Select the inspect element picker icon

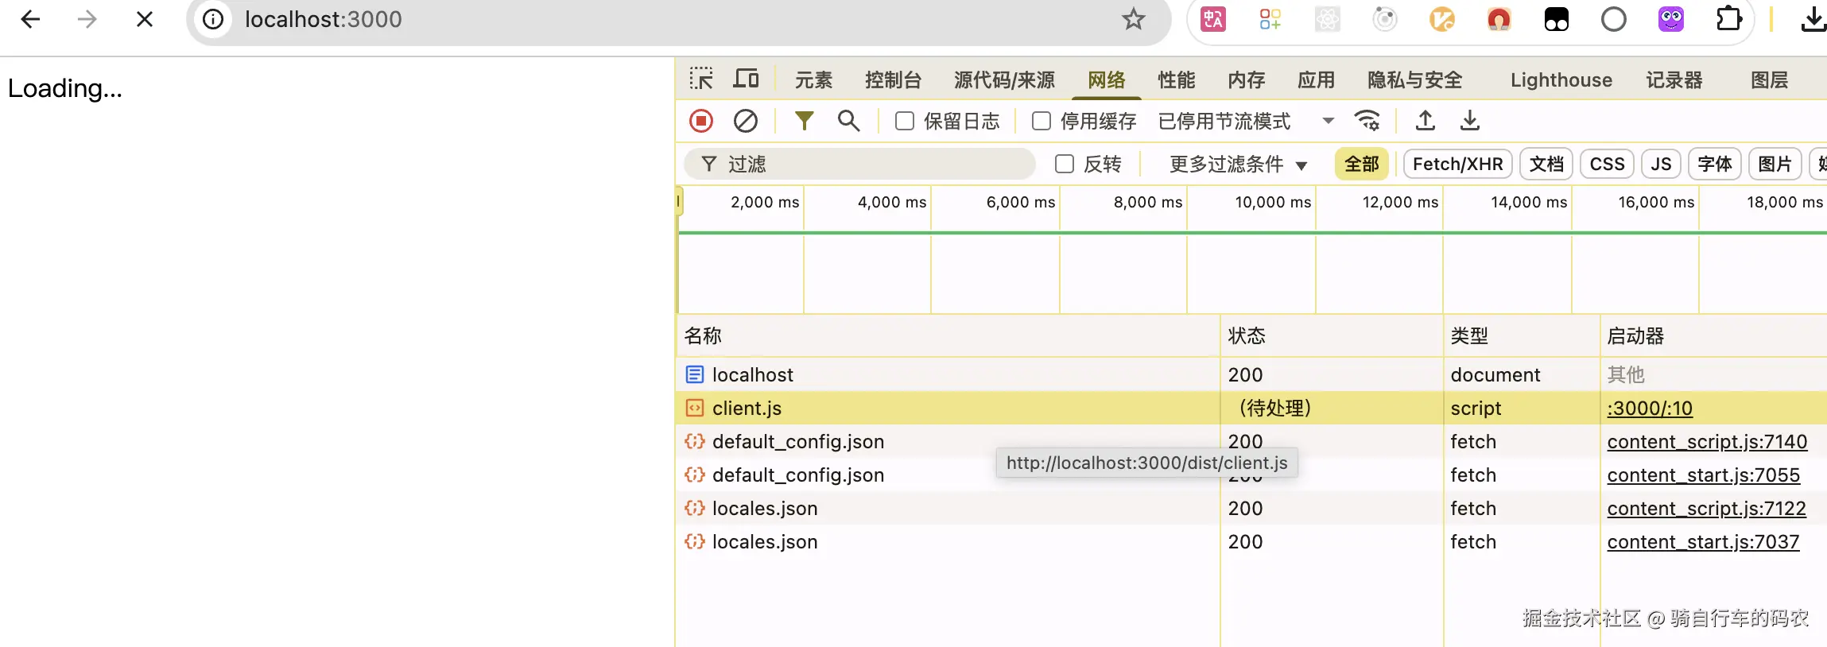pyautogui.click(x=700, y=79)
